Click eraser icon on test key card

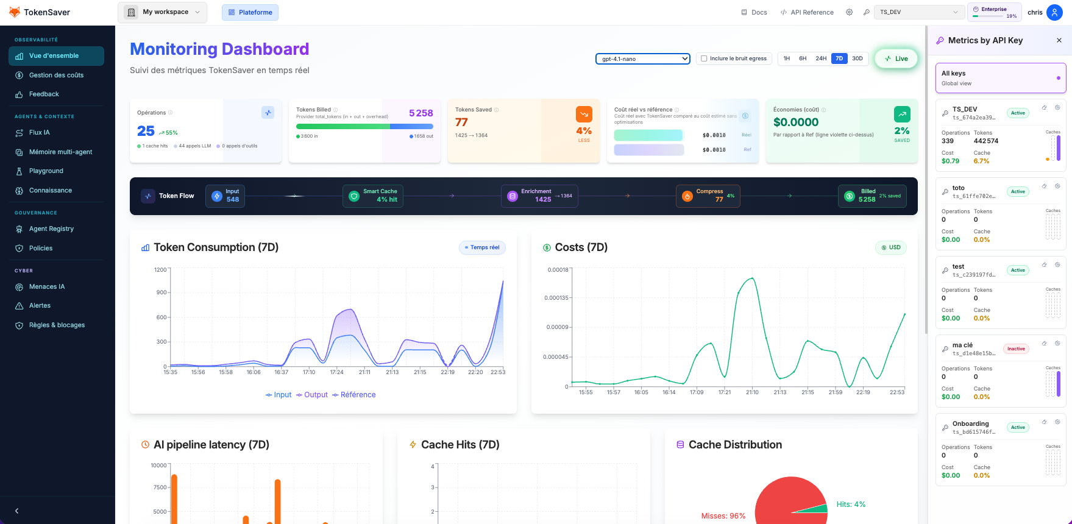[x=1044, y=264]
